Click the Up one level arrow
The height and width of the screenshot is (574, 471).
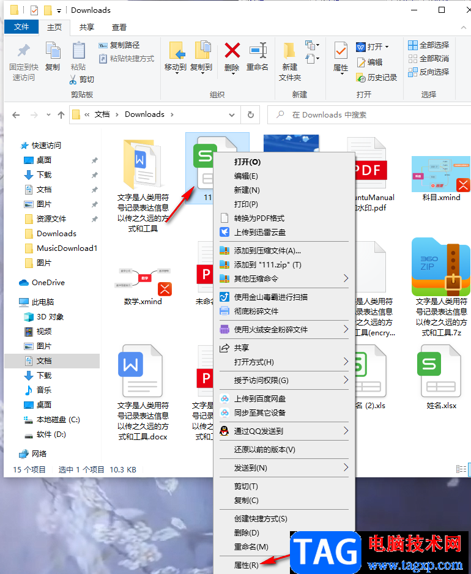coord(61,115)
